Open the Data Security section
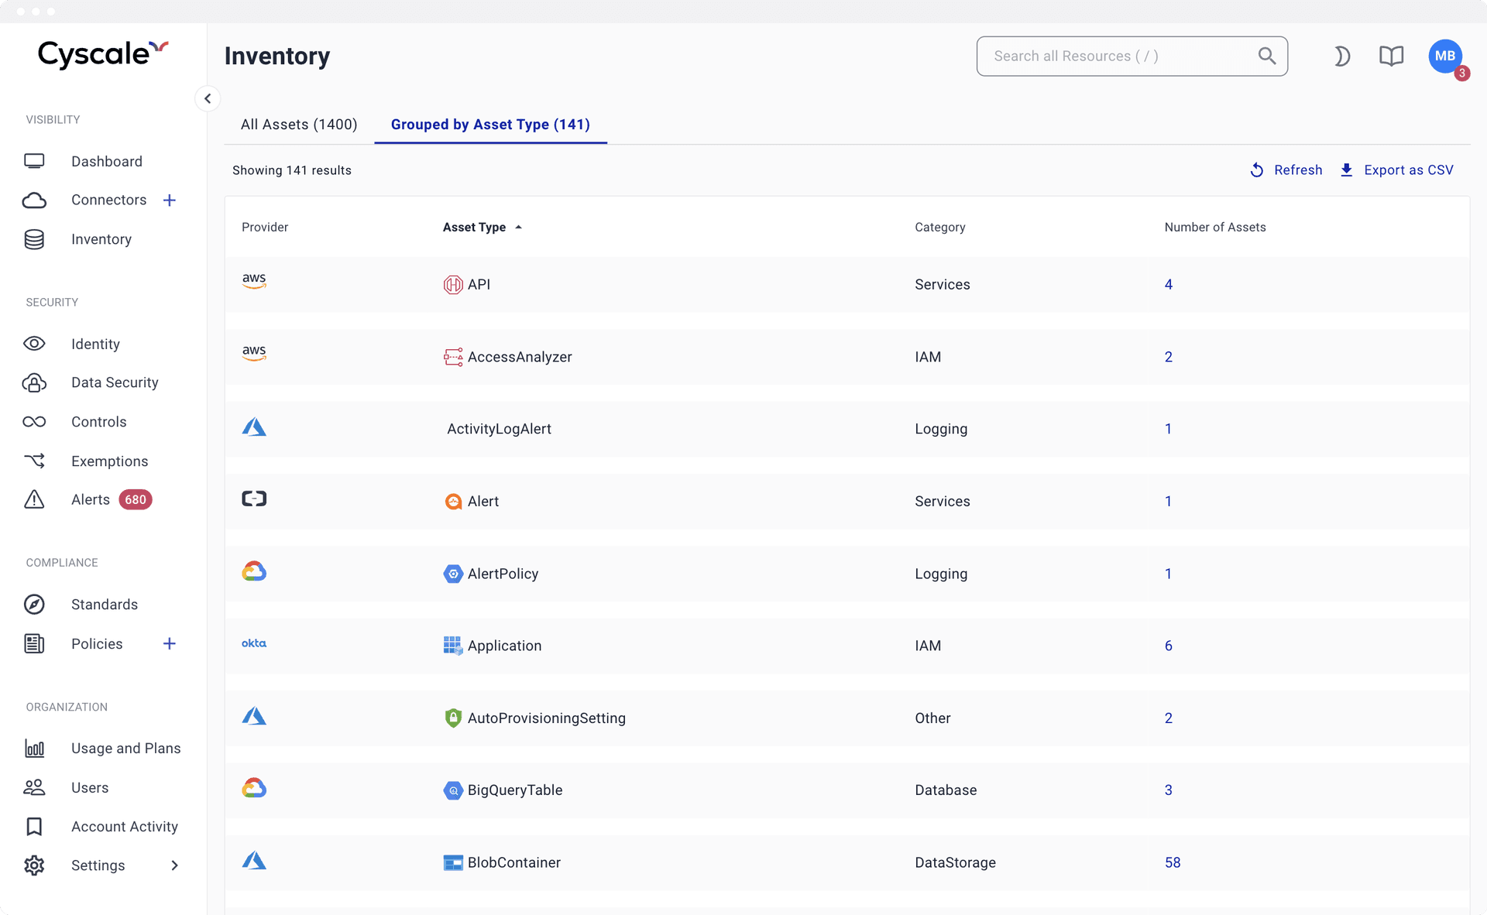 115,382
